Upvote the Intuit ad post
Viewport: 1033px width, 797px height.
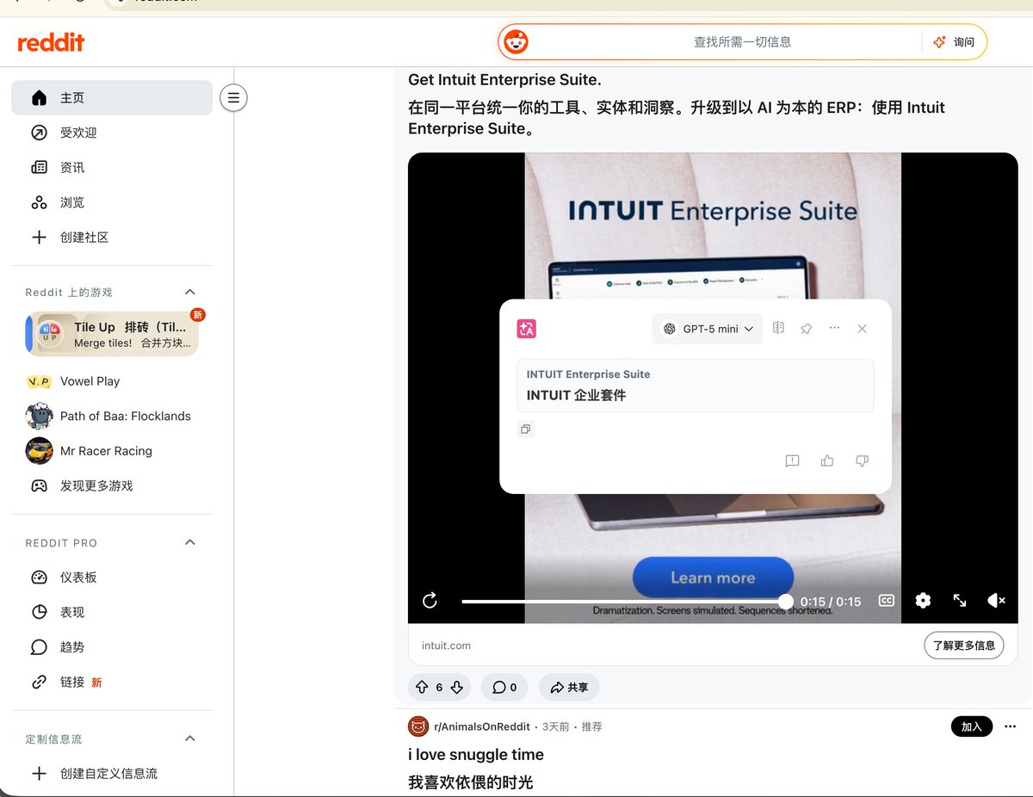click(422, 687)
